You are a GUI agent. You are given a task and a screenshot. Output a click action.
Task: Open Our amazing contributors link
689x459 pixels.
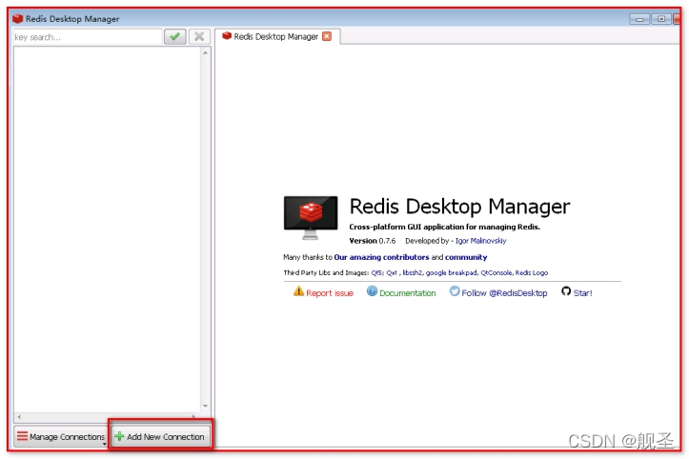pos(381,257)
